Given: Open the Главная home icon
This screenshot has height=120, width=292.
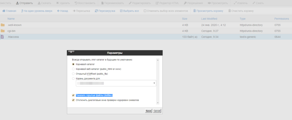Looking at the screenshot, I should pos(4,11).
